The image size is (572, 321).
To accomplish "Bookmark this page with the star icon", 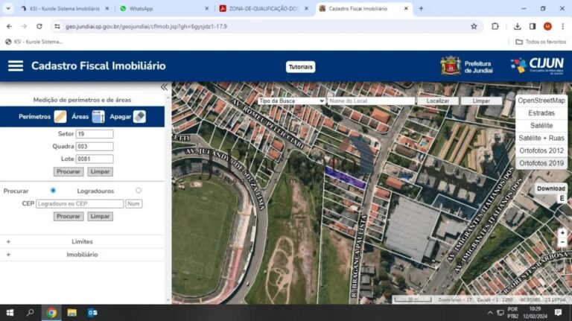I will click(x=474, y=26).
